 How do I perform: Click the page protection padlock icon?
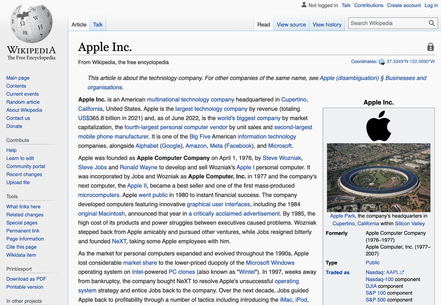click(x=431, y=47)
